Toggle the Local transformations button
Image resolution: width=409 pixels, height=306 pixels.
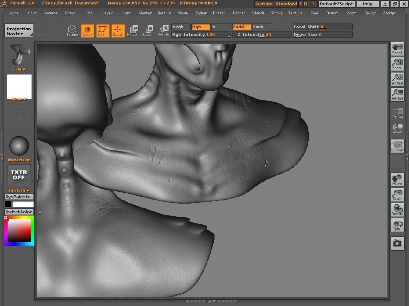pyautogui.click(x=397, y=128)
